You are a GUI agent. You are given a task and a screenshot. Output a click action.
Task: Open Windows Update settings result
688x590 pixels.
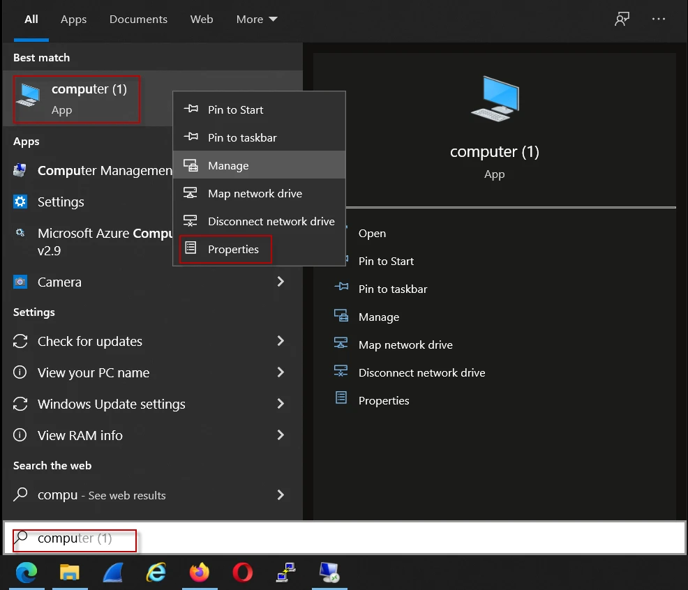click(x=152, y=404)
